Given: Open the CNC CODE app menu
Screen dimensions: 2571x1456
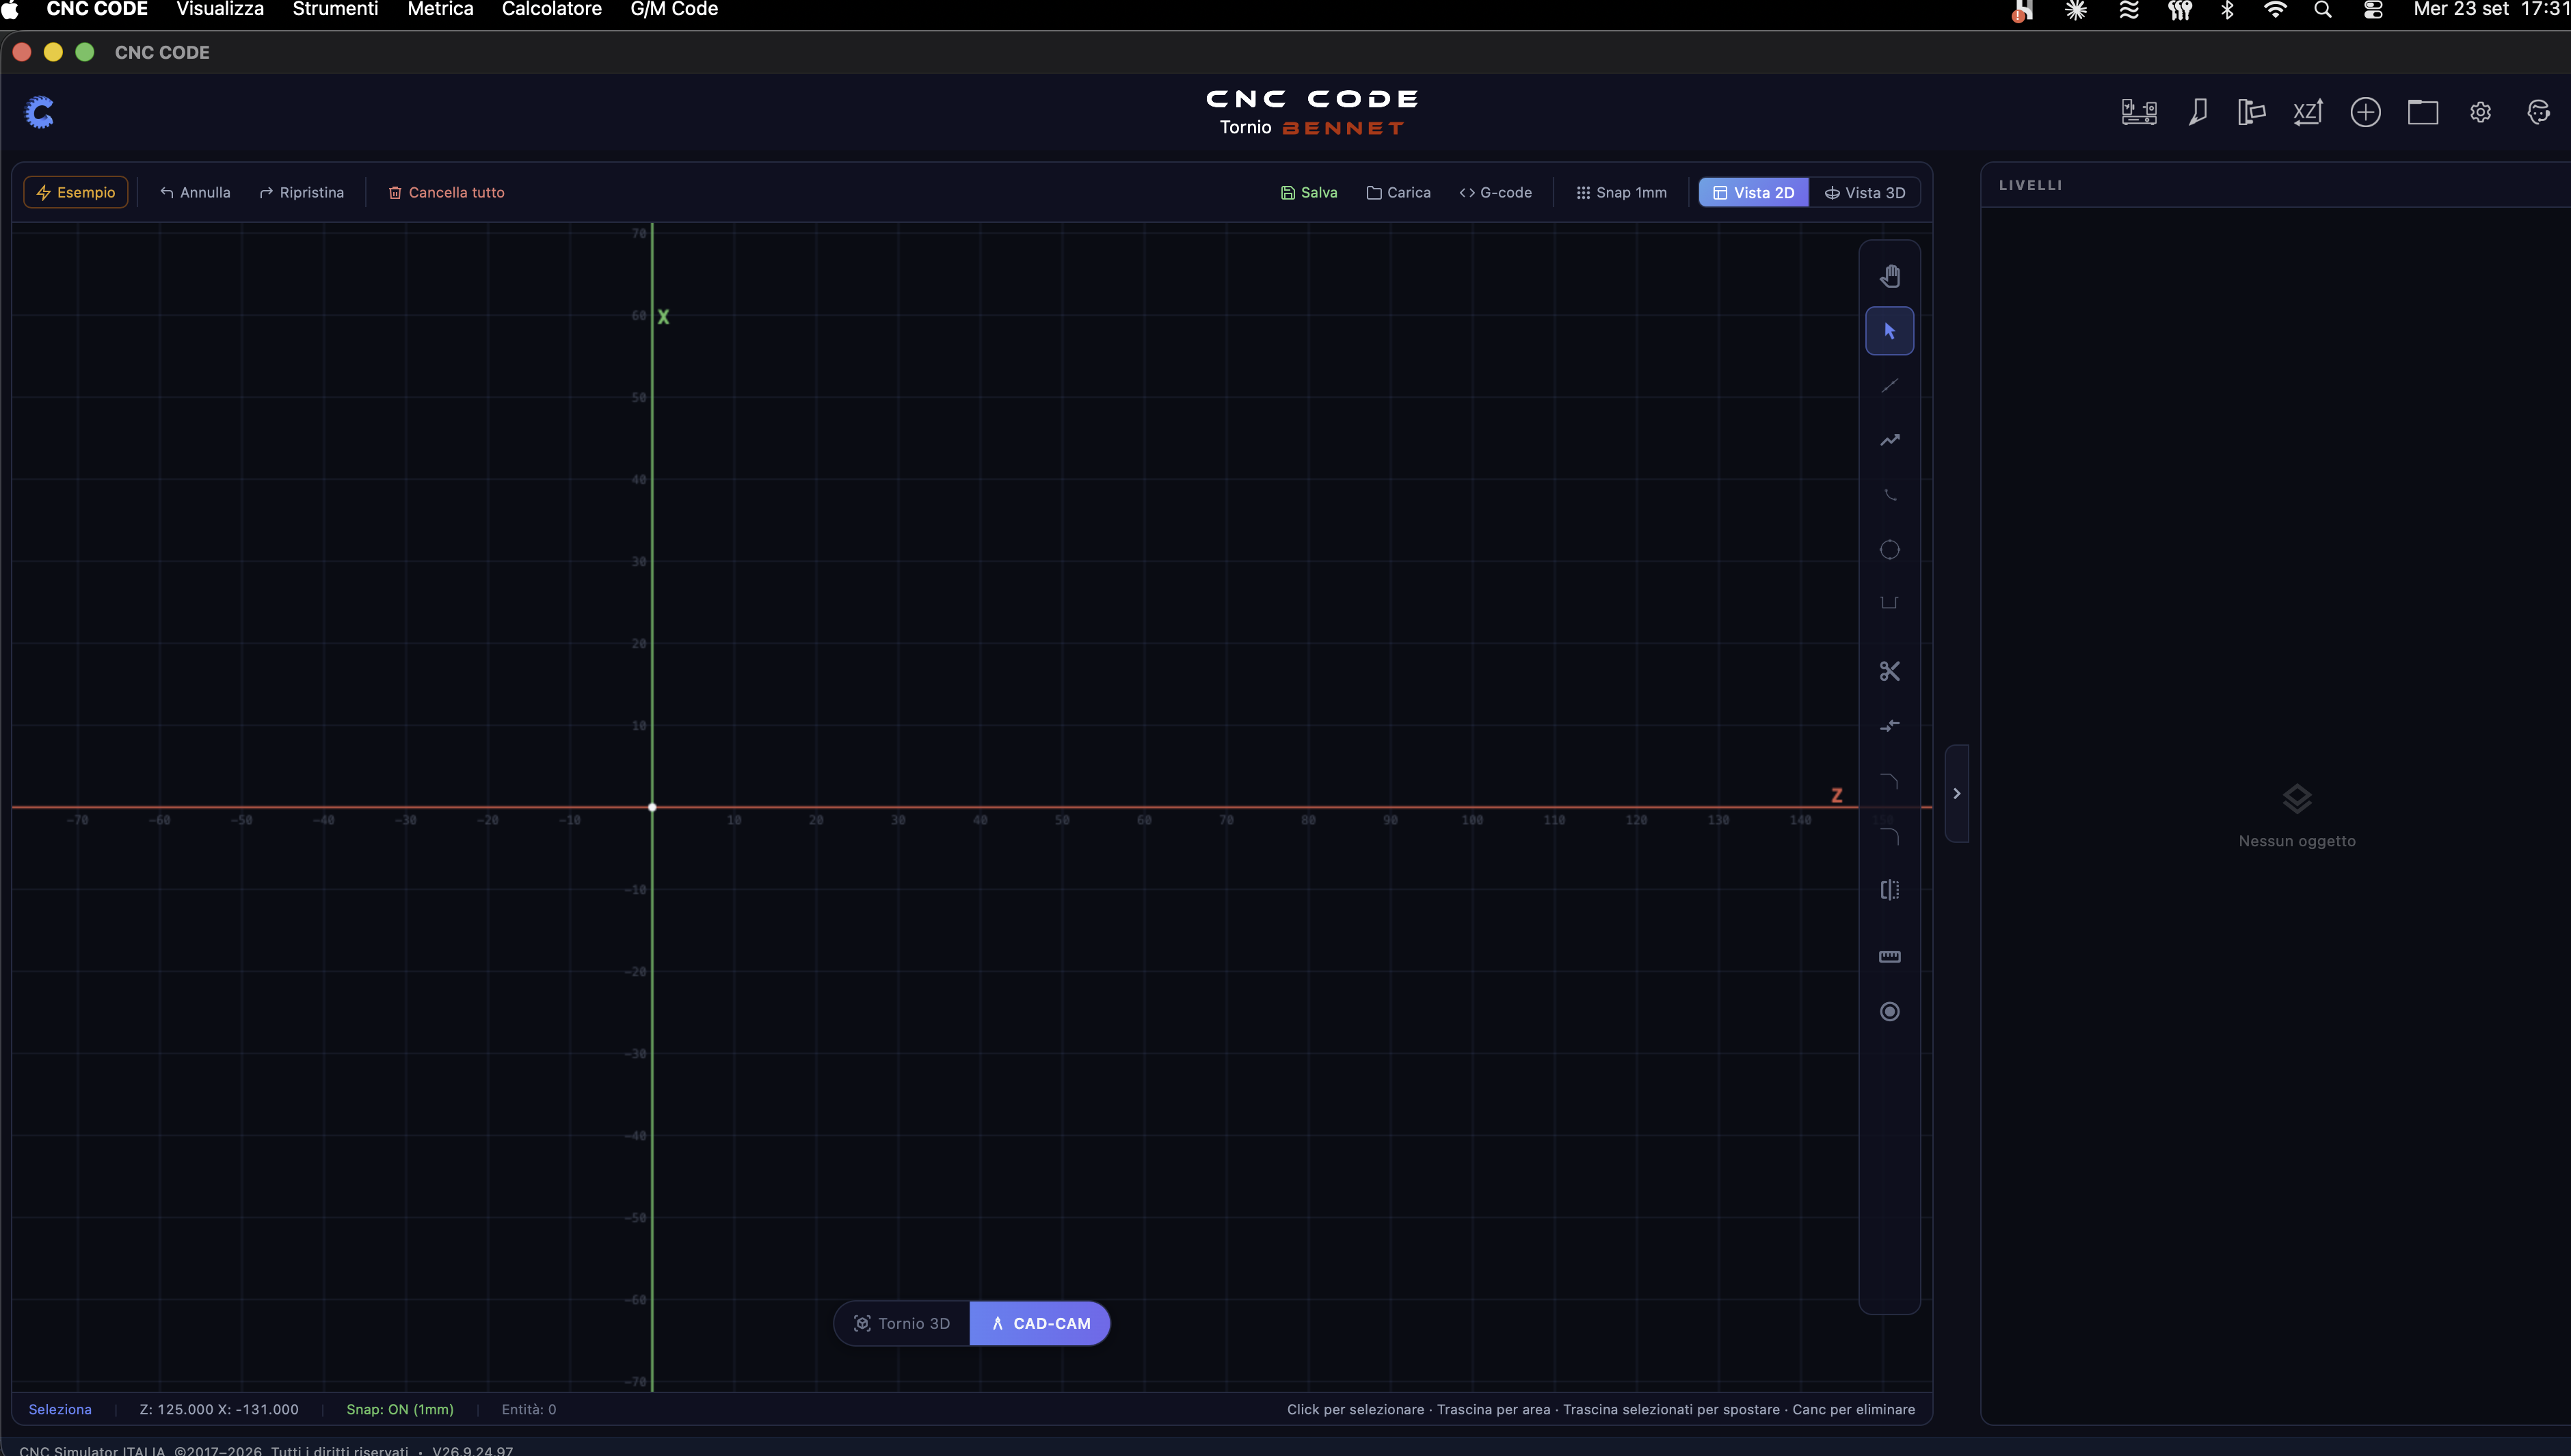Looking at the screenshot, I should click(x=97, y=10).
